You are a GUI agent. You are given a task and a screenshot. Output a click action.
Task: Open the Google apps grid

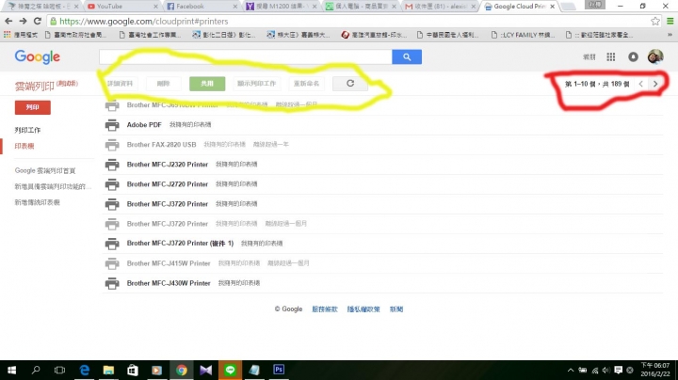pyautogui.click(x=610, y=57)
